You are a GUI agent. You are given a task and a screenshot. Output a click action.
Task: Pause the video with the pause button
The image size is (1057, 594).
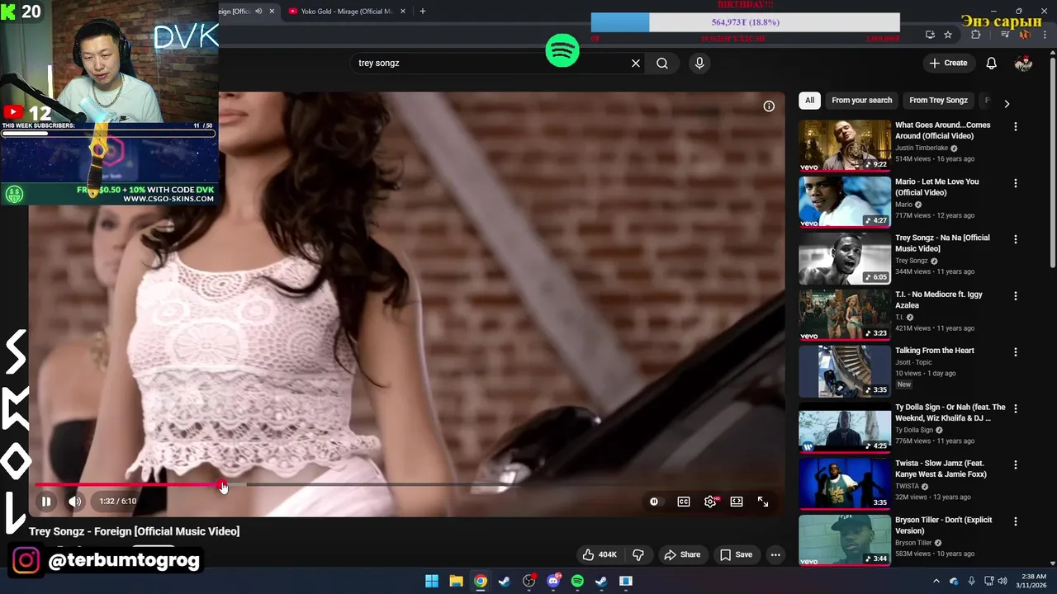click(46, 501)
